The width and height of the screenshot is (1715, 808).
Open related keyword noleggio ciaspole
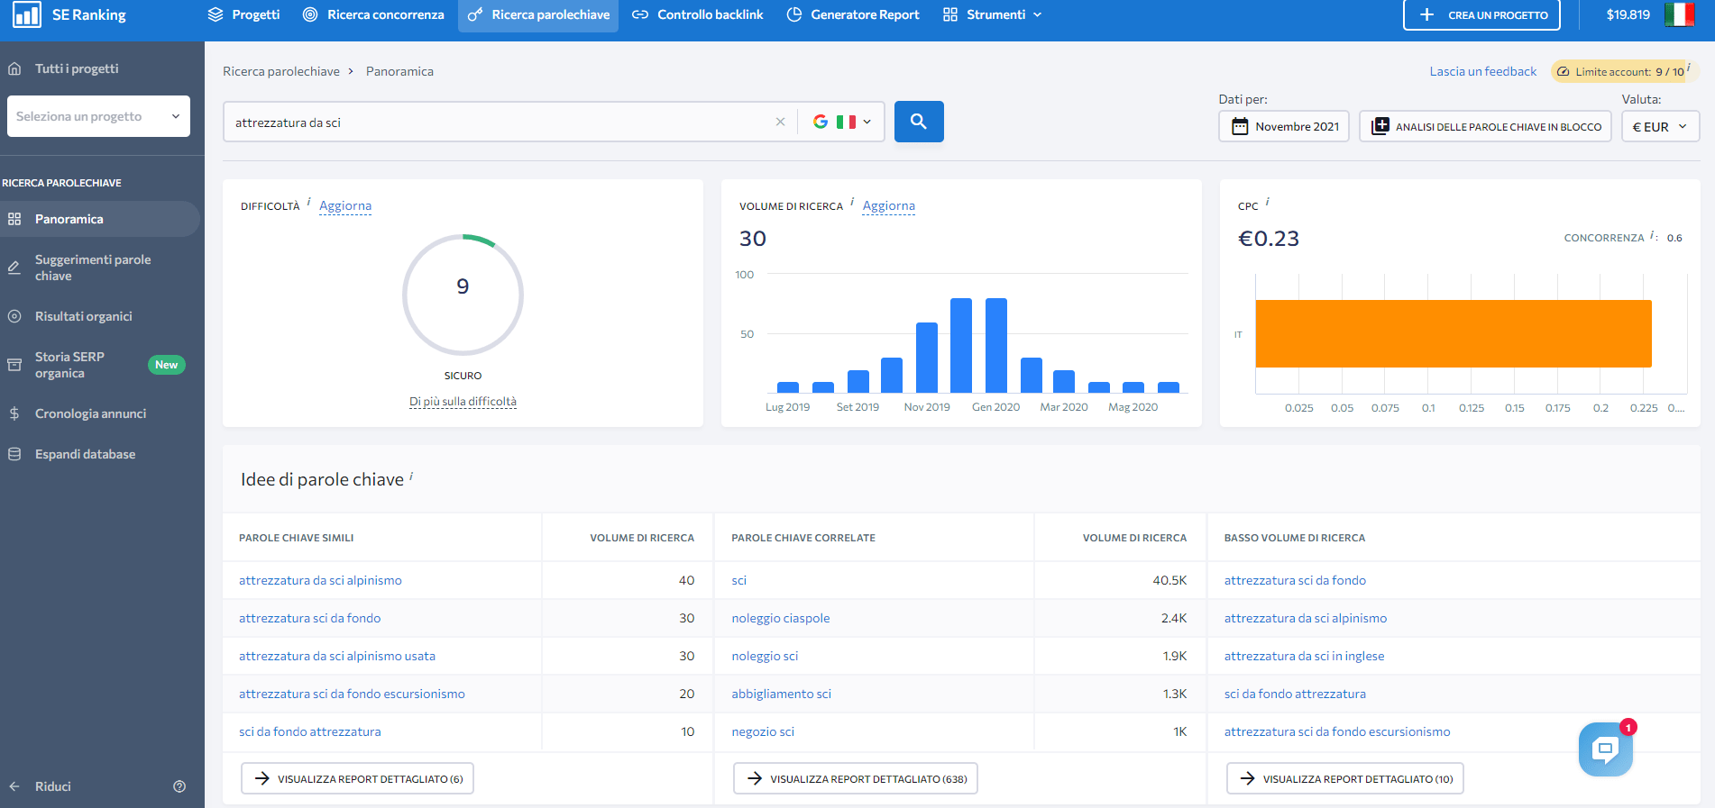pyautogui.click(x=781, y=618)
